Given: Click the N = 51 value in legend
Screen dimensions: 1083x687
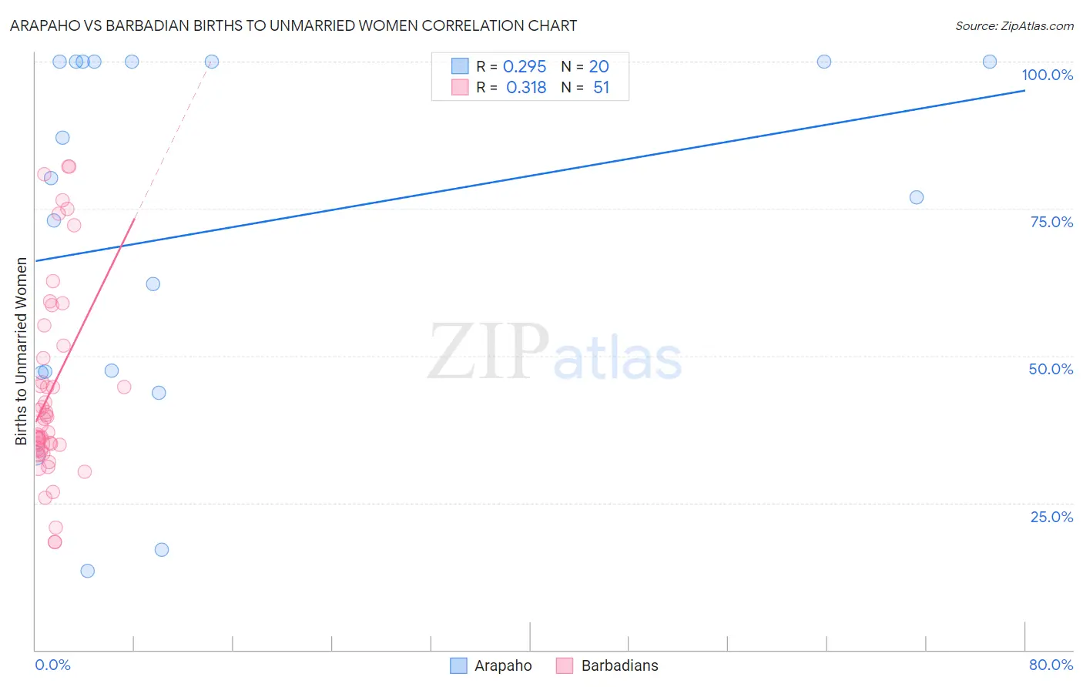Looking at the screenshot, I should click(x=585, y=87).
